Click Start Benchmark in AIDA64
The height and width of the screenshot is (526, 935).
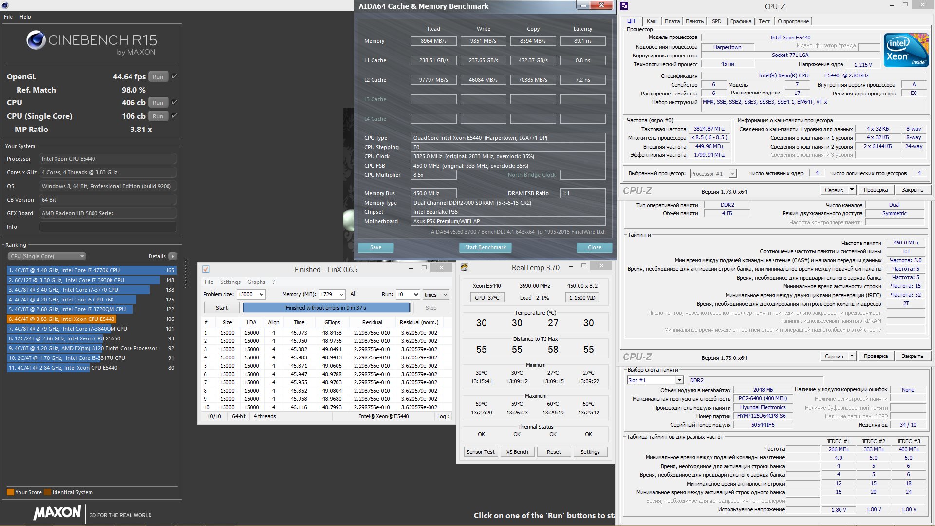click(485, 247)
